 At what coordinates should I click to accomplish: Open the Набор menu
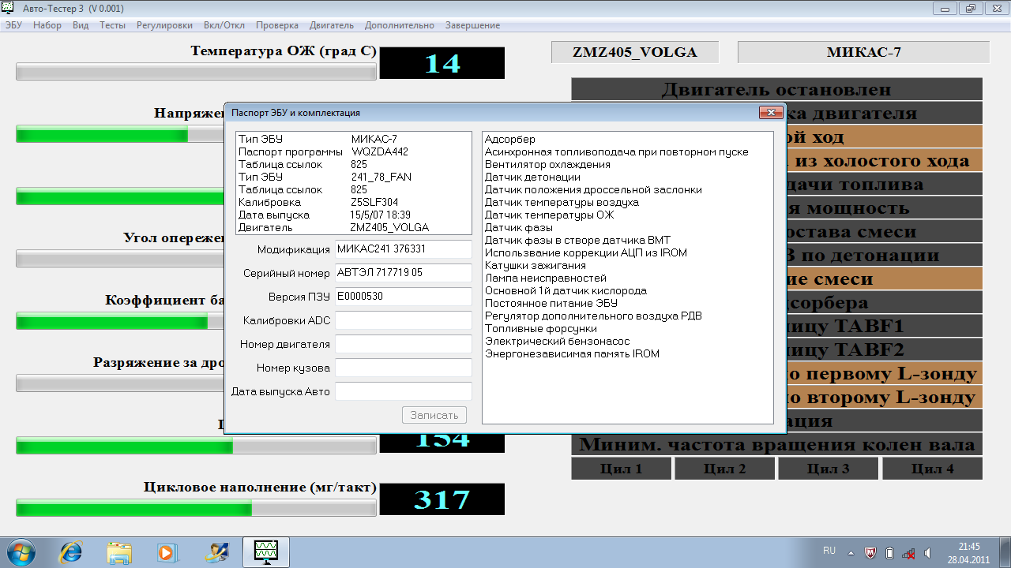47,25
